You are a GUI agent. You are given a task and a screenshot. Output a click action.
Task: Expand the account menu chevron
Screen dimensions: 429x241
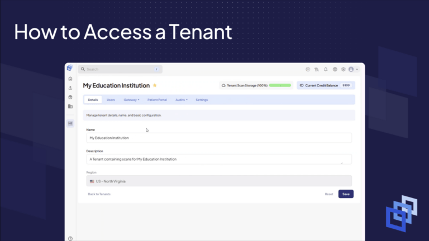[357, 69]
